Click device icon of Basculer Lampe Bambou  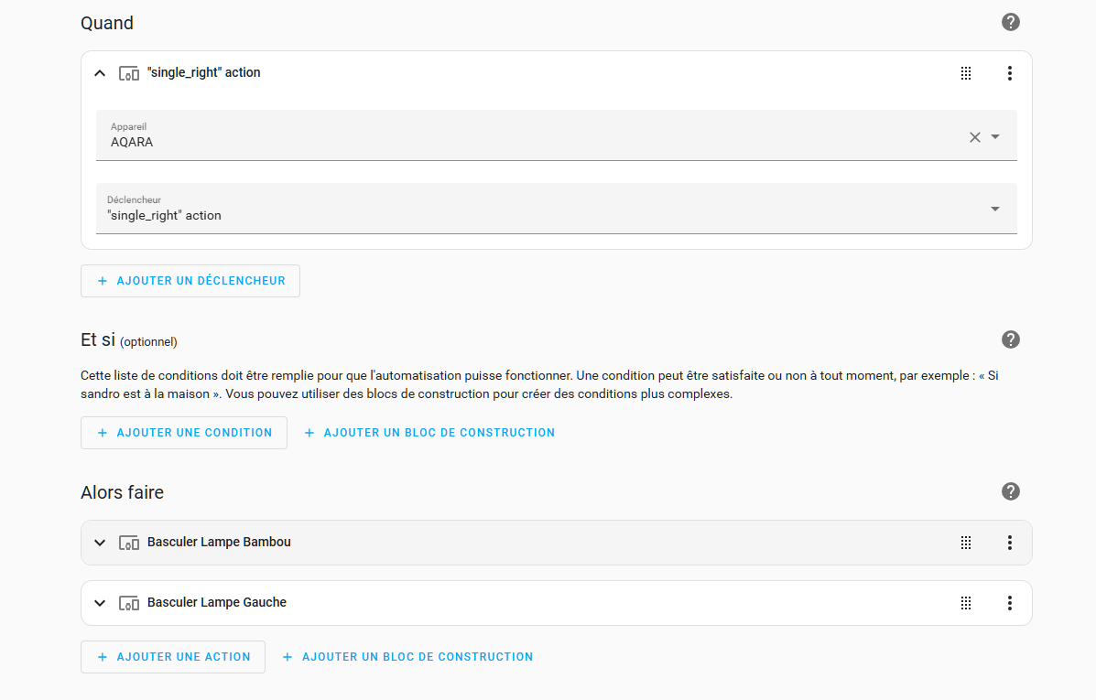[x=128, y=543]
